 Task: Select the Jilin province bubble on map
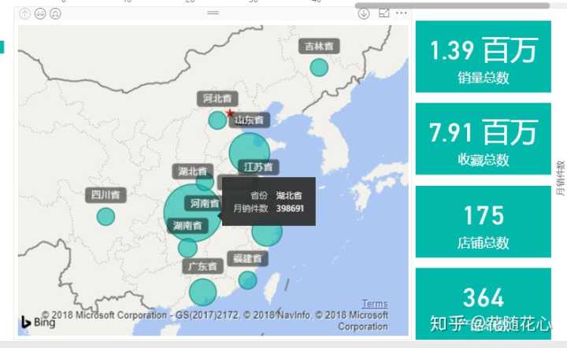coord(319,67)
